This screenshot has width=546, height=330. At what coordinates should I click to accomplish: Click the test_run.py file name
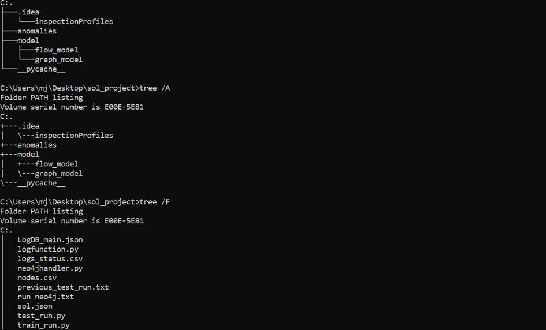41,316
